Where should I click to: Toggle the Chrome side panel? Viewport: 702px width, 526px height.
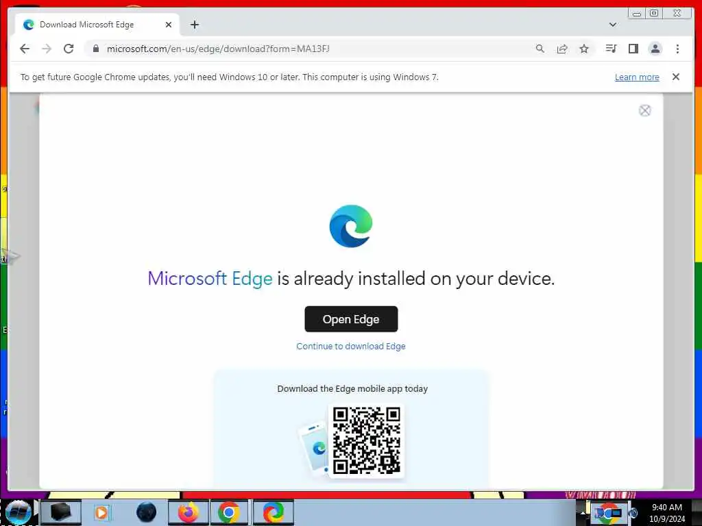[633, 49]
